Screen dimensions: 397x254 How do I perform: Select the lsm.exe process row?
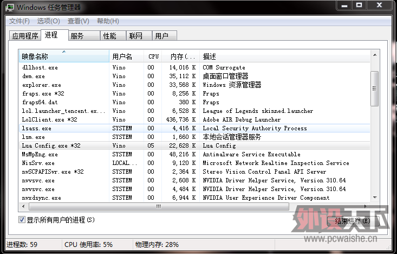point(194,137)
